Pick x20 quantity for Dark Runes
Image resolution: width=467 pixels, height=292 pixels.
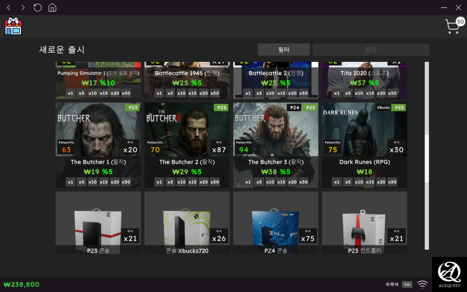(x=381, y=182)
